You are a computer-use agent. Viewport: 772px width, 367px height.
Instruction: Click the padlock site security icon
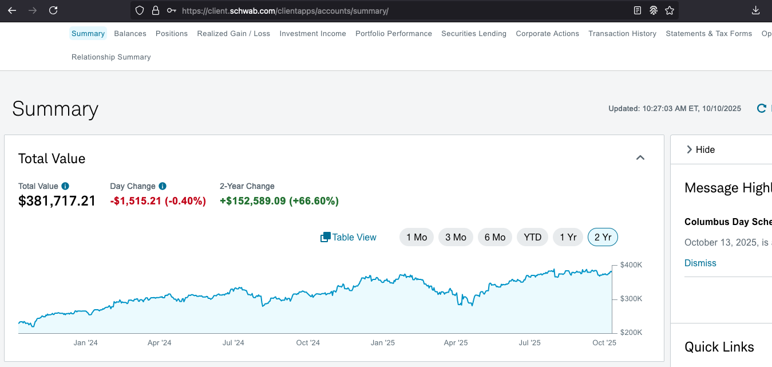155,11
